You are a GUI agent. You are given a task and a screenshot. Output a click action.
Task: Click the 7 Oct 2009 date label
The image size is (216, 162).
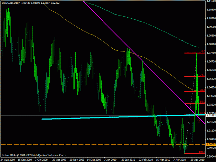41,160
